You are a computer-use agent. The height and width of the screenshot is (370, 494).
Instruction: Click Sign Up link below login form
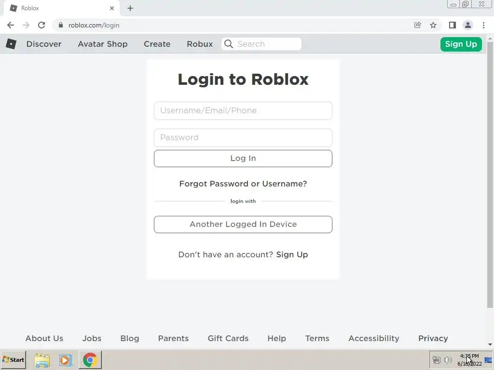pos(292,254)
